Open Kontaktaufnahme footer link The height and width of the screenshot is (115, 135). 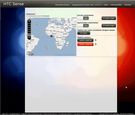tap(15, 114)
